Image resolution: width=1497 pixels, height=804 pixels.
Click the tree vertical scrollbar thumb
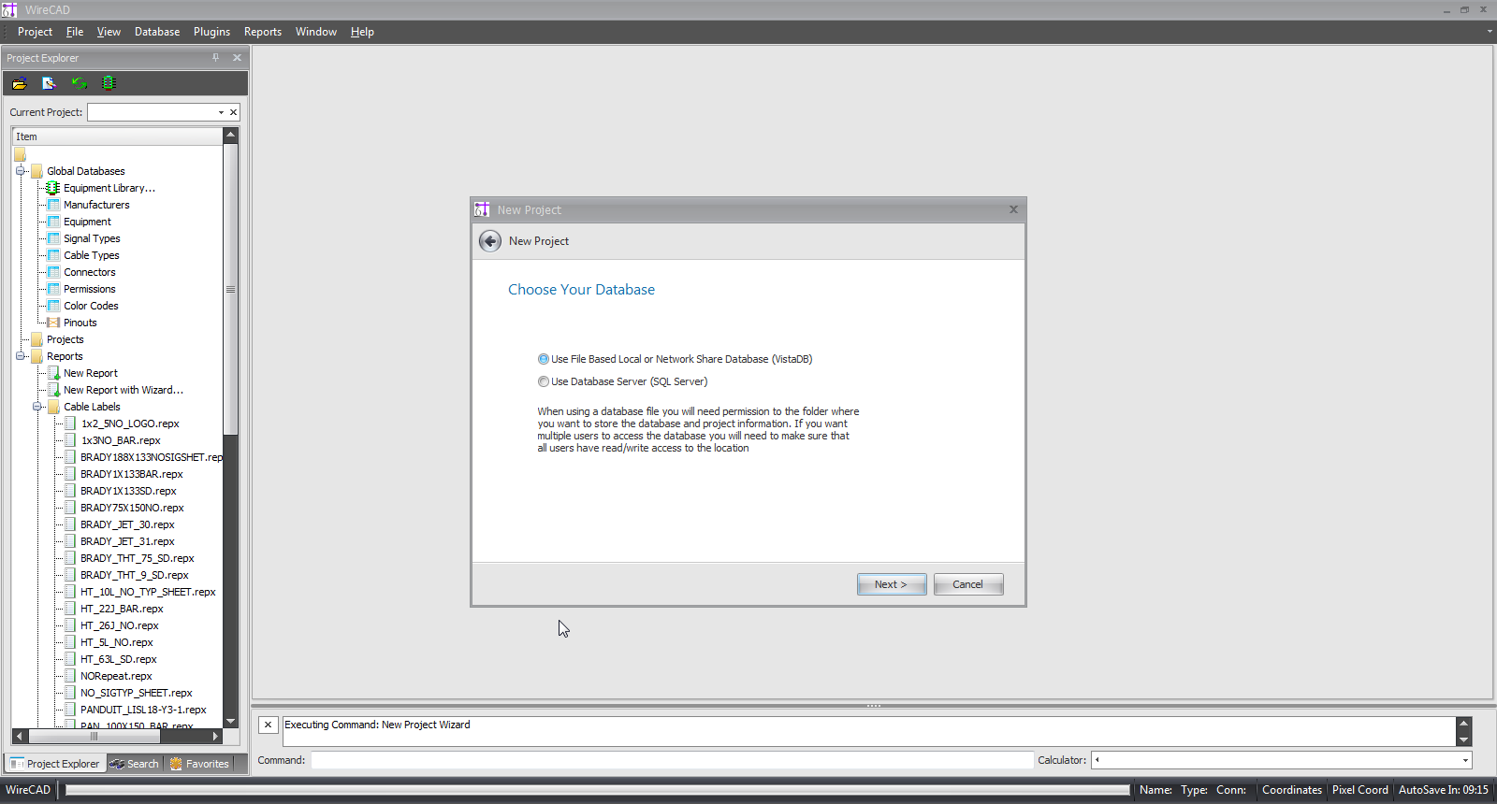[x=231, y=290]
